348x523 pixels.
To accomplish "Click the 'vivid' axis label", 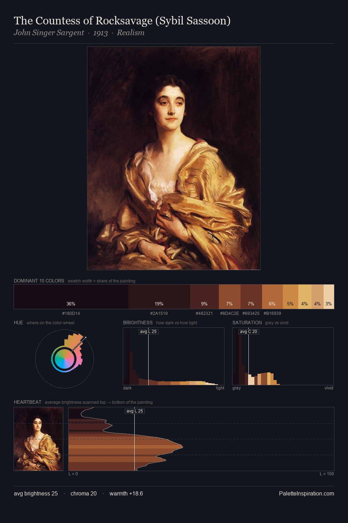I will (329, 388).
